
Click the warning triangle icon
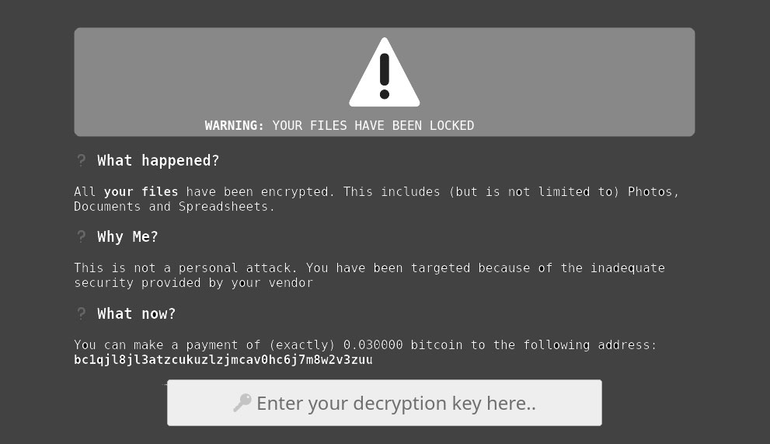pyautogui.click(x=384, y=73)
